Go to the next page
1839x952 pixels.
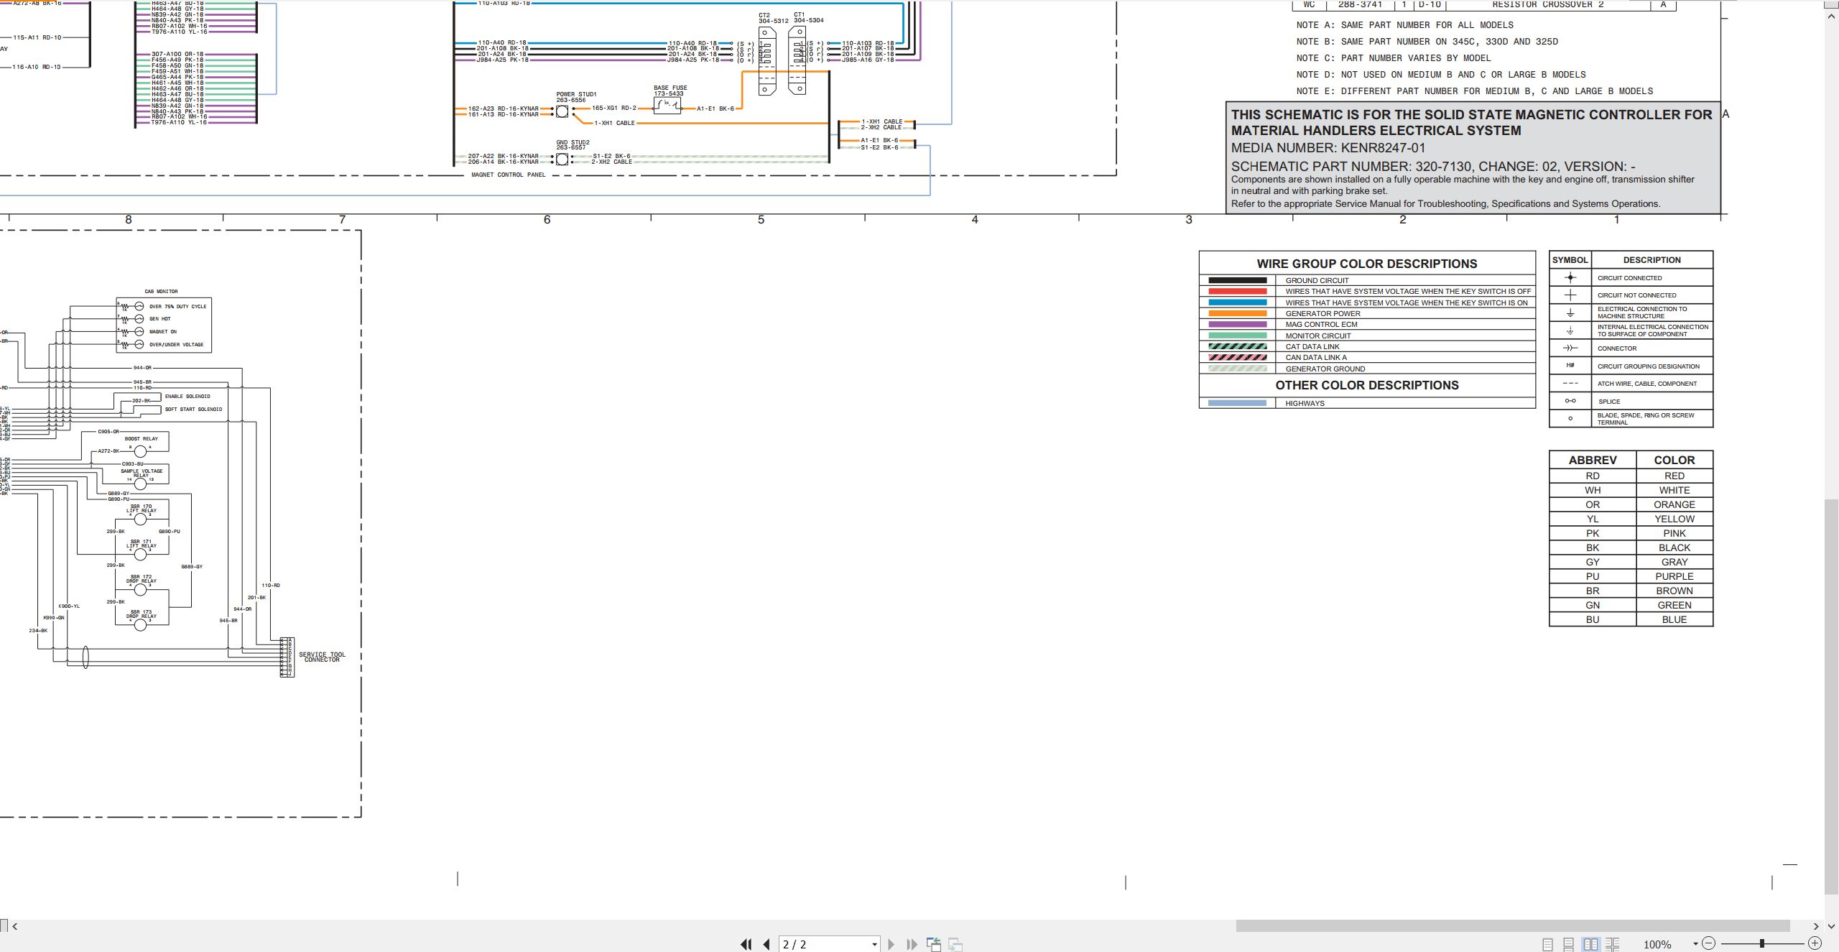891,944
